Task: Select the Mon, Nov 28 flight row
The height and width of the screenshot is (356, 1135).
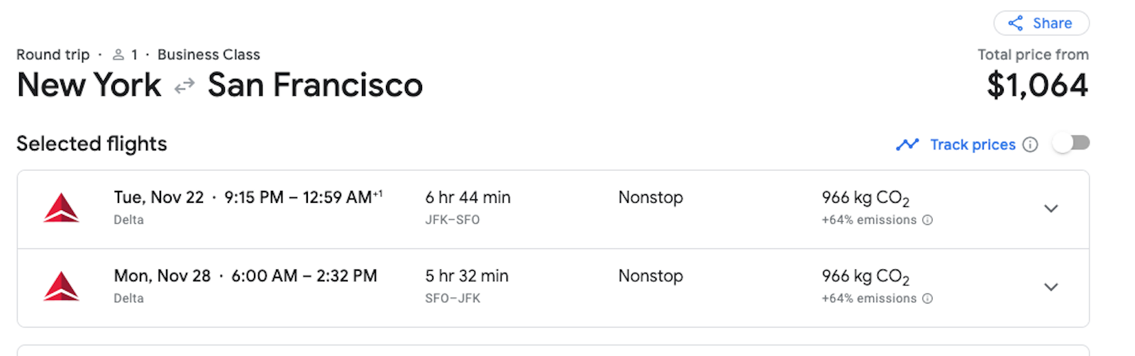Action: click(553, 288)
